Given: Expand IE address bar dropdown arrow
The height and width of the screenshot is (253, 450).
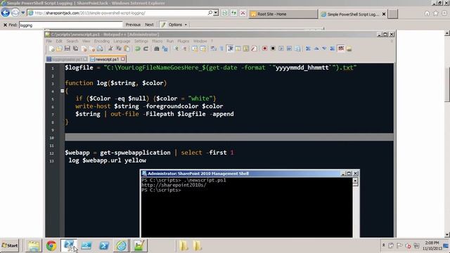Looking at the screenshot, I should coord(216,13).
